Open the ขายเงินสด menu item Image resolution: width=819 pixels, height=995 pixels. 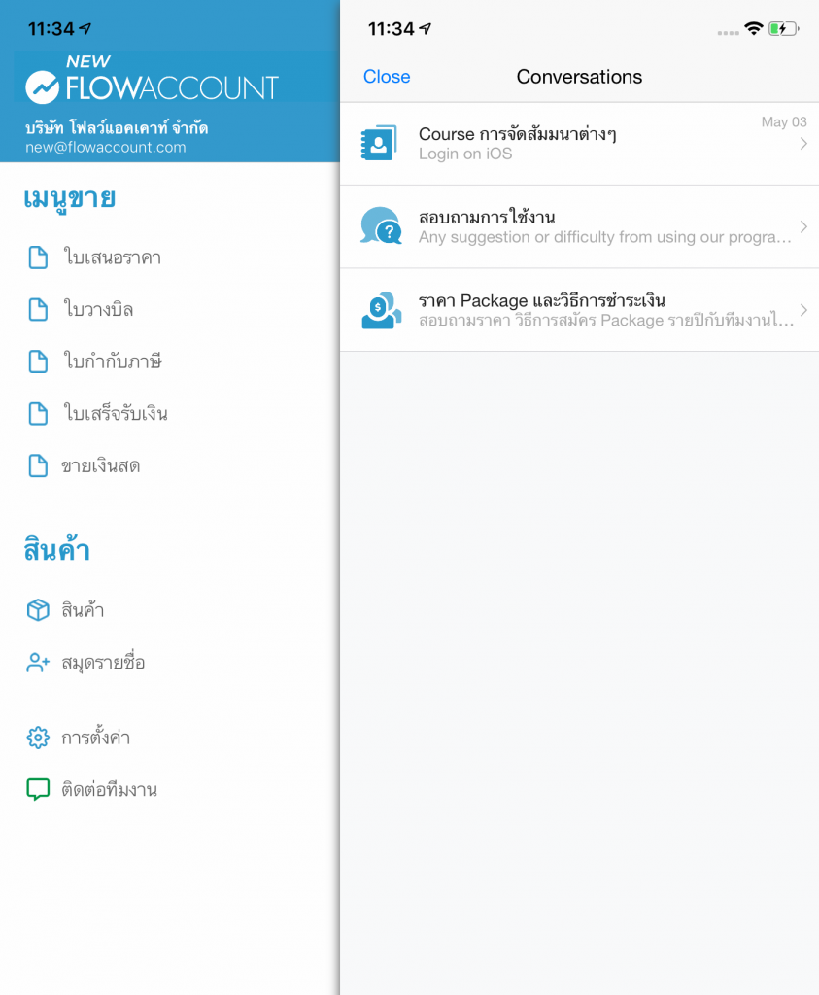tap(101, 465)
